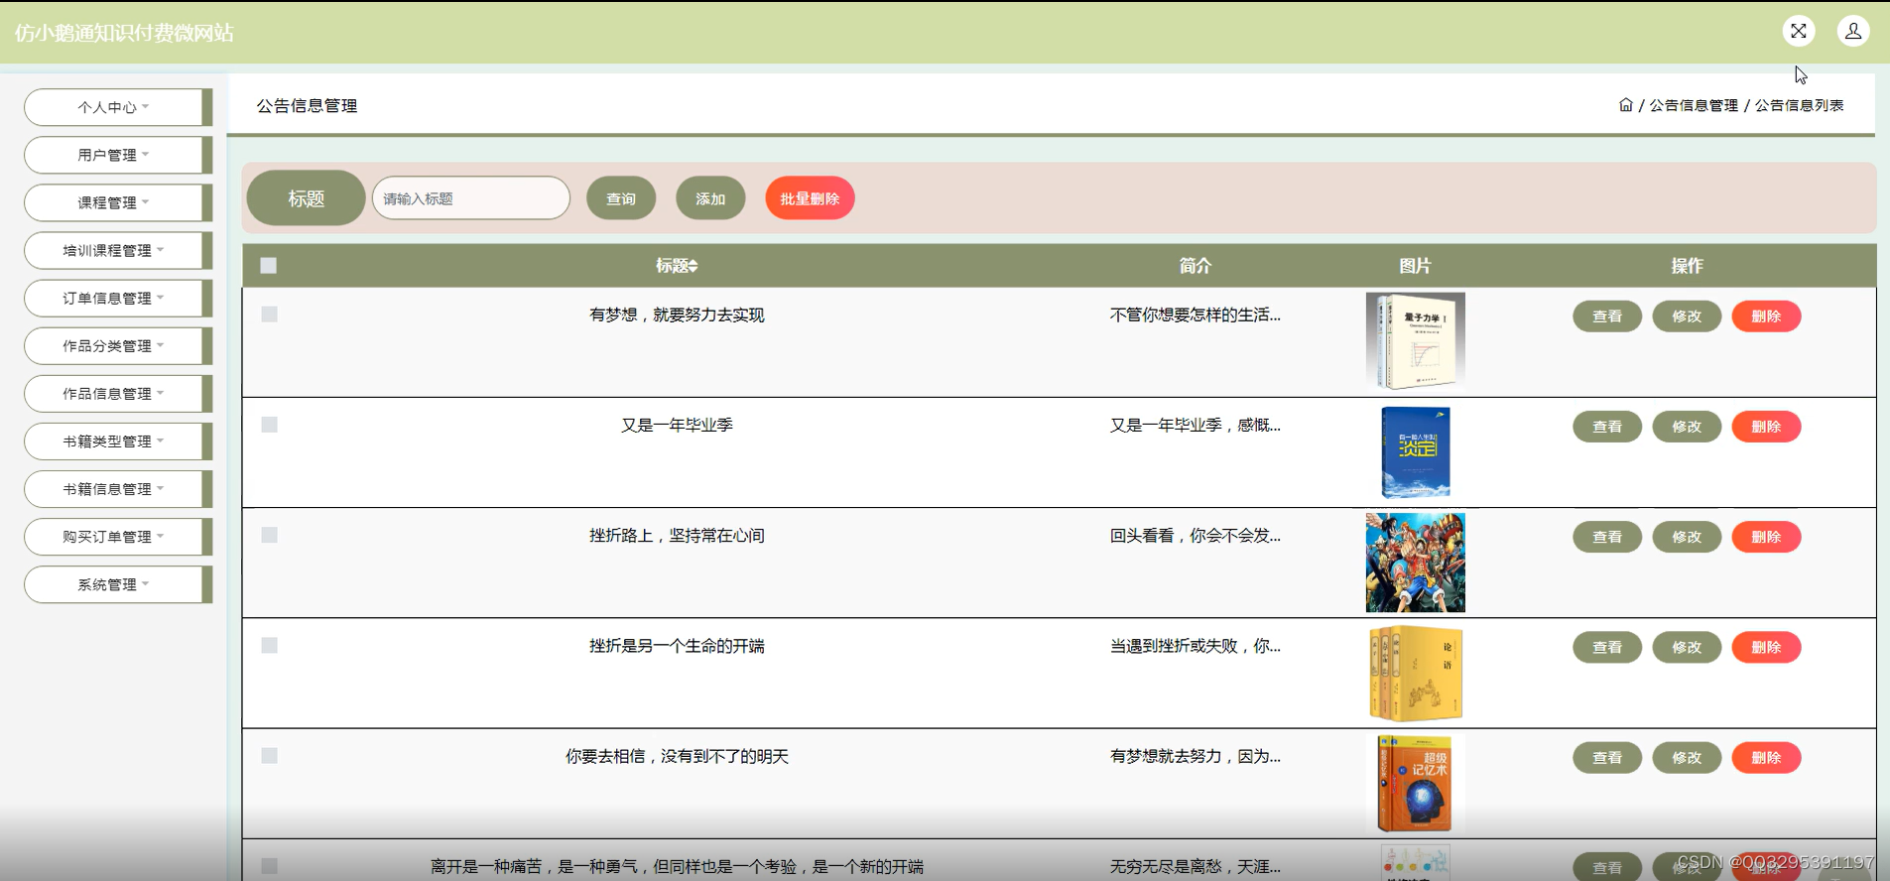
Task: Toggle the select-all checkbox in table header
Action: pyautogui.click(x=269, y=266)
